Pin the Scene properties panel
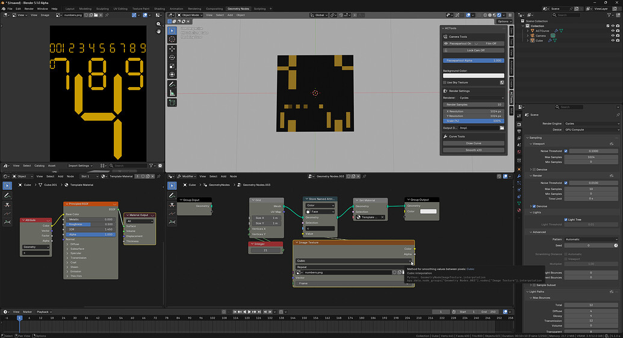 (x=618, y=115)
